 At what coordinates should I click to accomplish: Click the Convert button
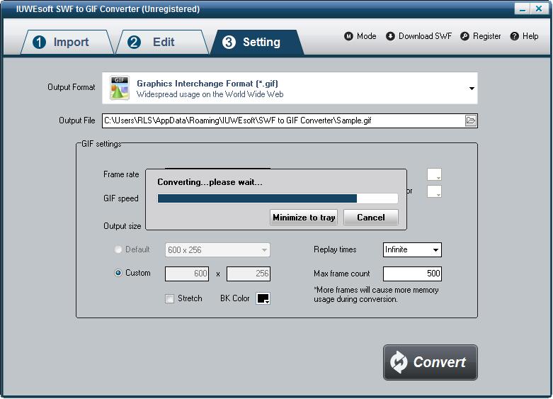(431, 362)
